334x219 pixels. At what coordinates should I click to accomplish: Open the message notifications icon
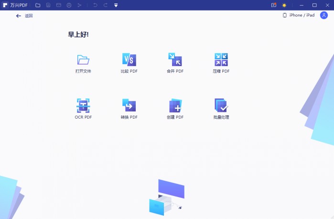[274, 5]
